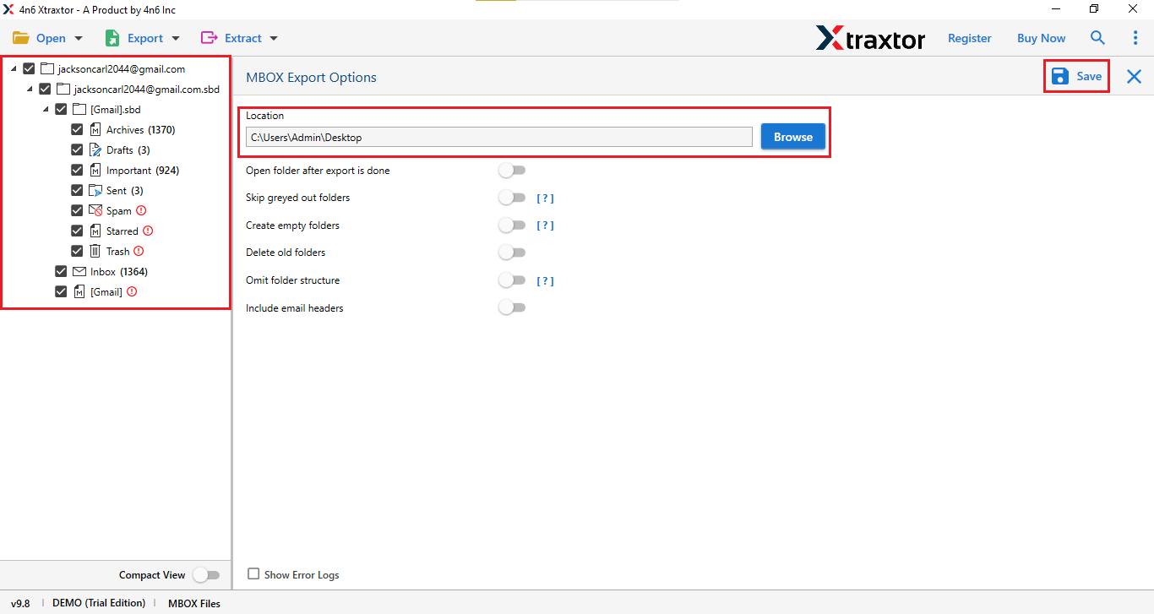Viewport: 1154px width, 614px height.
Task: Toggle the Compact View slider
Action: [x=207, y=574]
